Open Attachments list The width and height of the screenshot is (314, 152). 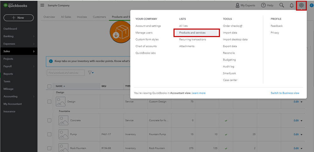[x=187, y=46]
